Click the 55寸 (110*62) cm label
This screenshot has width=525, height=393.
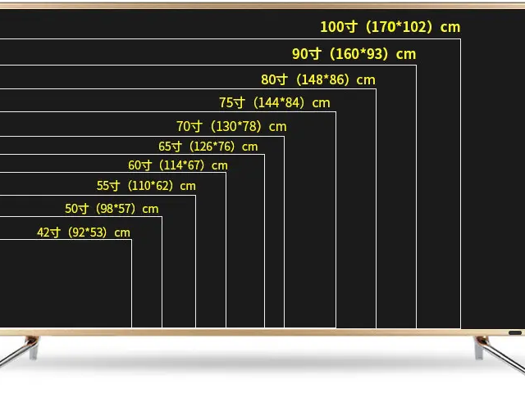coord(146,186)
